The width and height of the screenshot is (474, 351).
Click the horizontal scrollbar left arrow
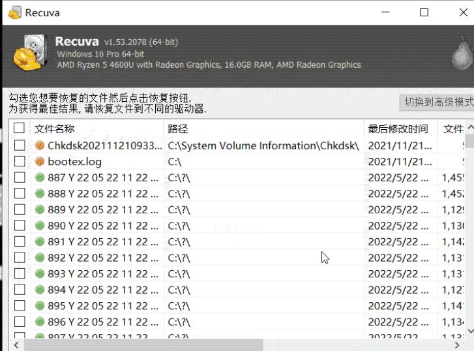[x=16, y=345]
